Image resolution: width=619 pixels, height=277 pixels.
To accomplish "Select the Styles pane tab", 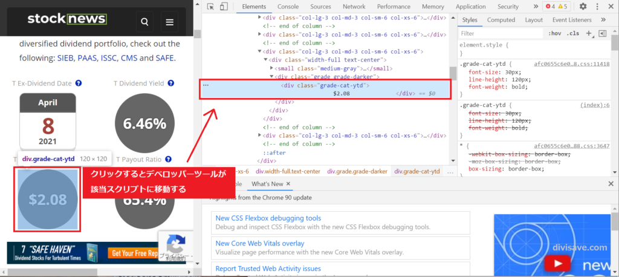I will (x=470, y=20).
